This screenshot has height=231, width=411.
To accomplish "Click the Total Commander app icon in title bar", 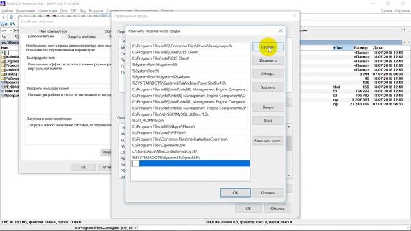I will tap(3, 4).
